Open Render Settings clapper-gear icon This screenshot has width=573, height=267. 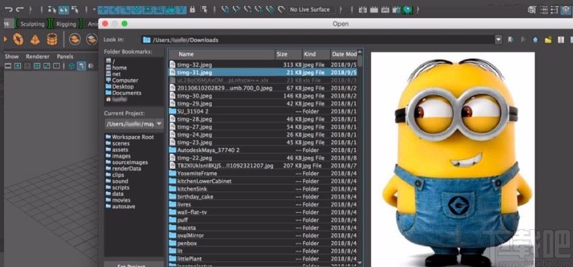[397, 10]
